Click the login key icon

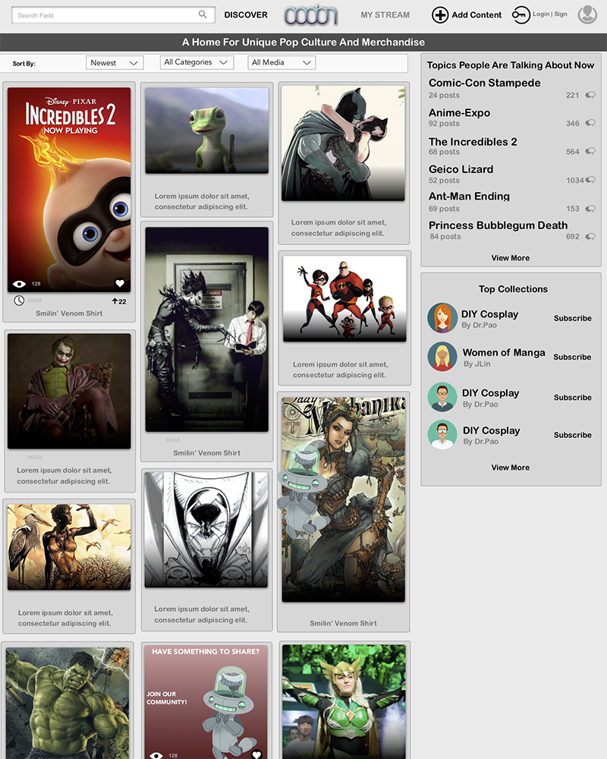(x=521, y=14)
